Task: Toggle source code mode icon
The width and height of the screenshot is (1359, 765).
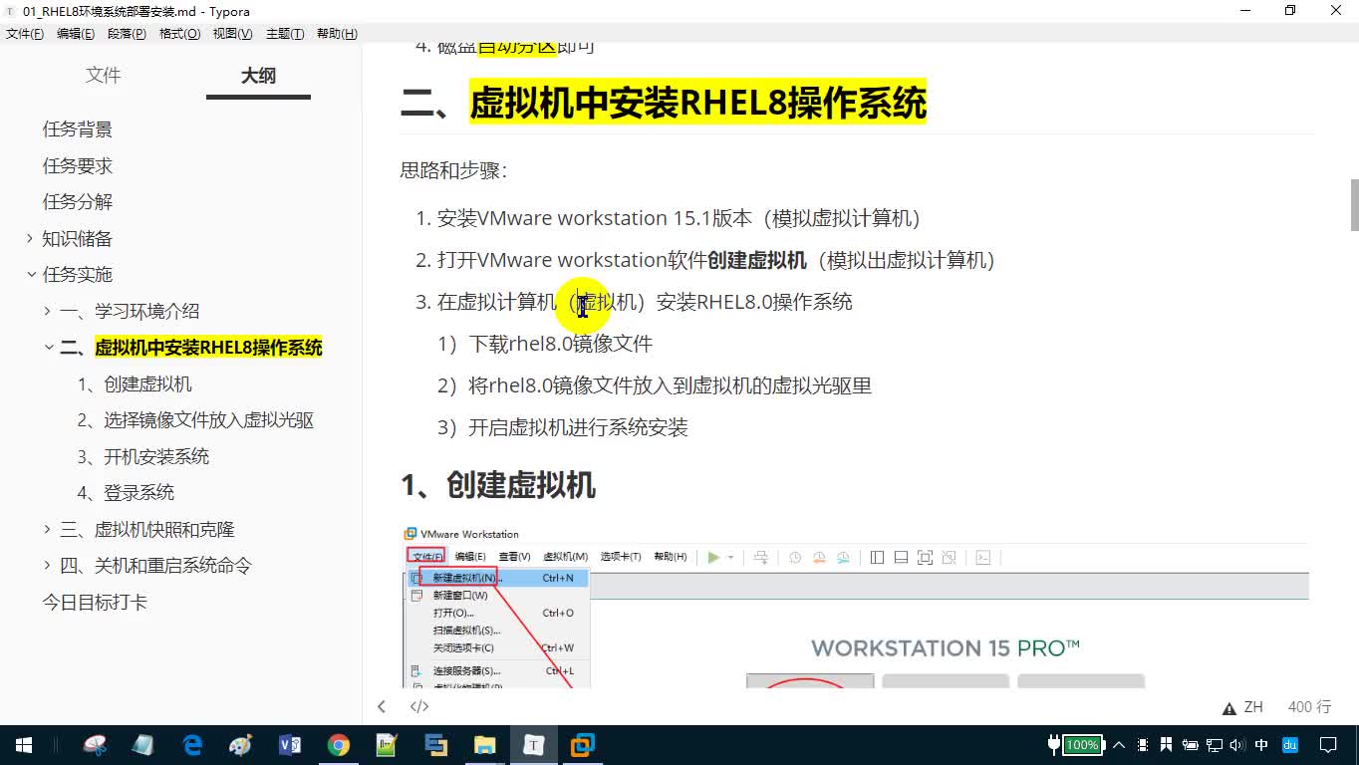Action: (x=419, y=706)
